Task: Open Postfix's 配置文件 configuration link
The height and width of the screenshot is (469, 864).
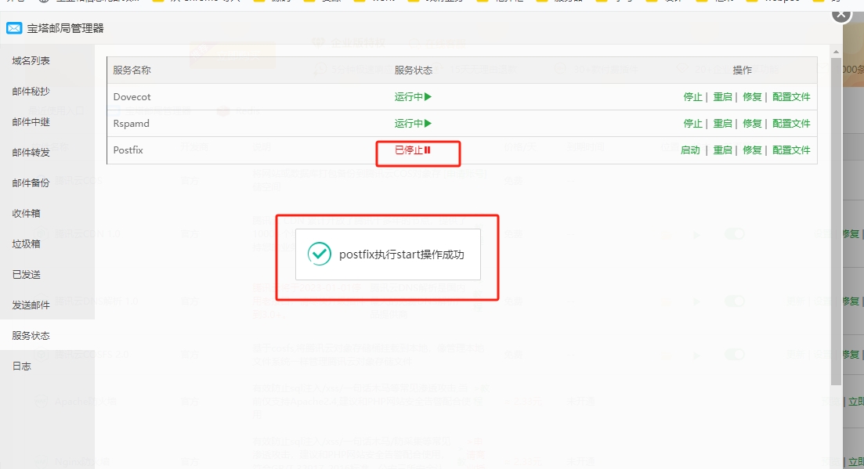Action: tap(792, 150)
